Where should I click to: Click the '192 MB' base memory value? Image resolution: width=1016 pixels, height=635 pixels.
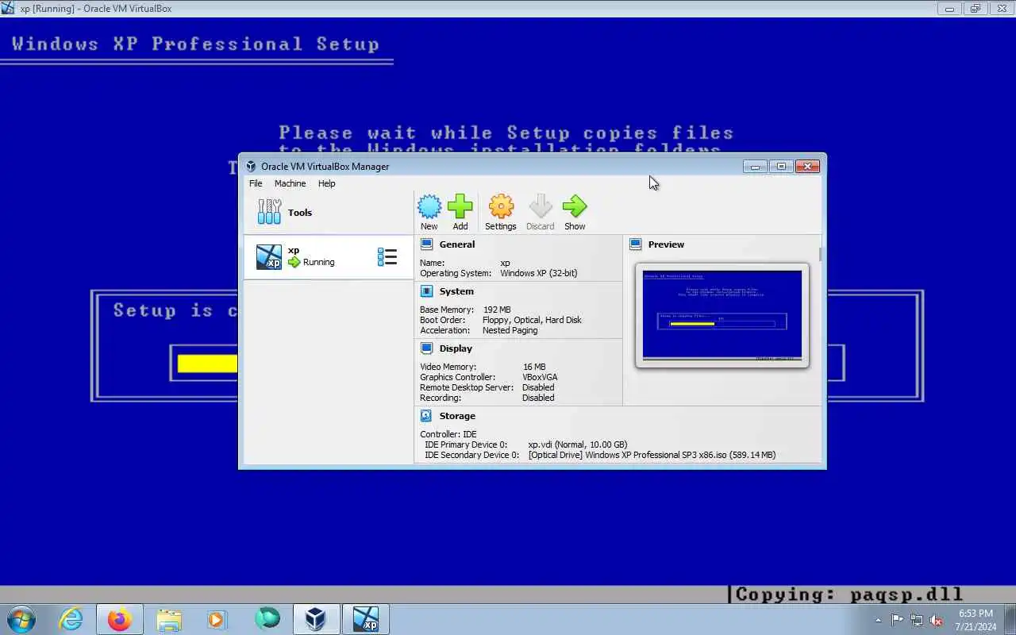[497, 310]
